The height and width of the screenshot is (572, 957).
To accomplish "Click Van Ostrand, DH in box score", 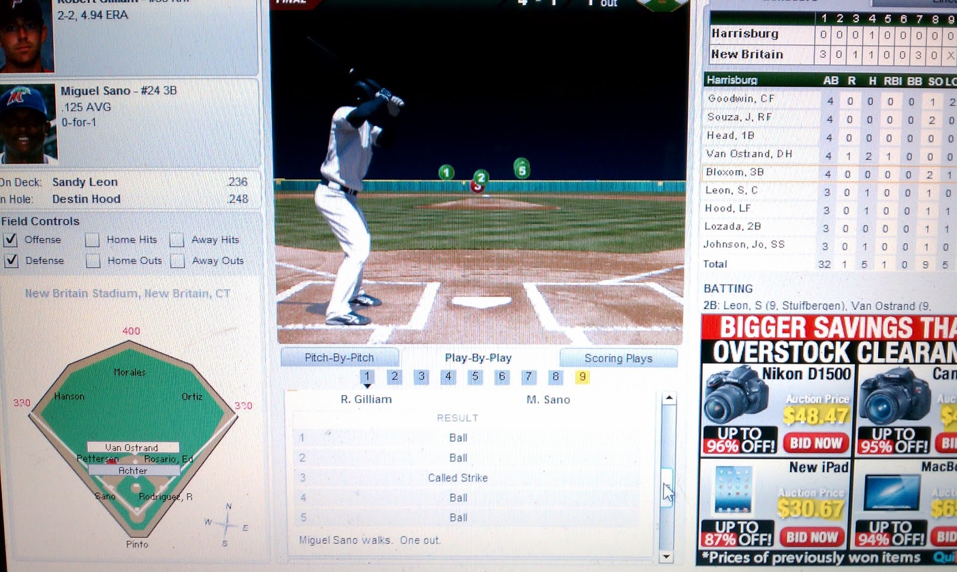I will (x=749, y=154).
